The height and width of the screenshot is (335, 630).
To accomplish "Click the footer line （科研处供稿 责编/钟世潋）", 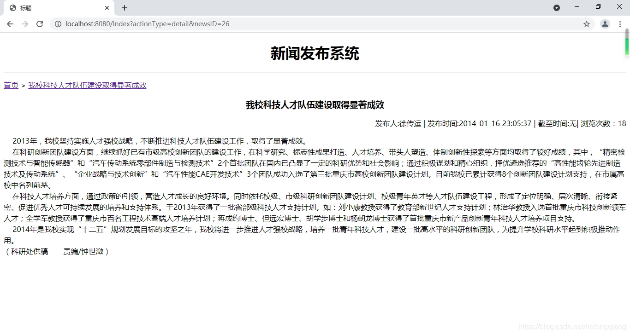I will (57, 251).
